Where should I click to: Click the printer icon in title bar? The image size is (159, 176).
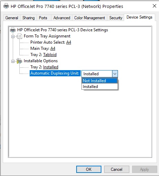point(6,6)
